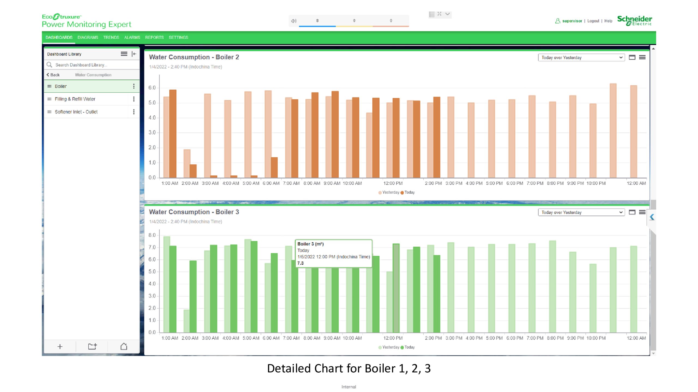Open Boiler 3 gadget settings menu

point(642,212)
